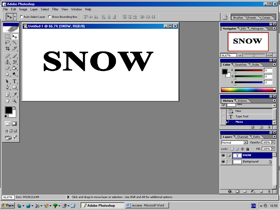Select the Eyedropper tool

point(14,95)
